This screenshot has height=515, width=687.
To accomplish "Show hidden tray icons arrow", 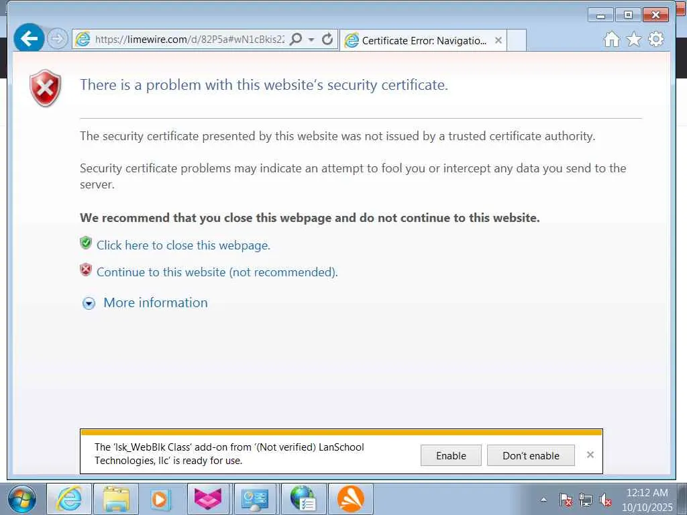I will point(543,500).
